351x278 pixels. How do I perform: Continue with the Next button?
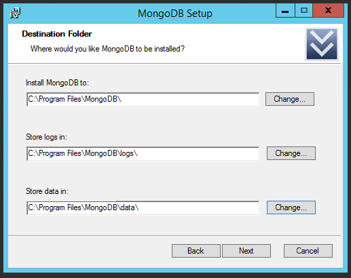point(246,251)
